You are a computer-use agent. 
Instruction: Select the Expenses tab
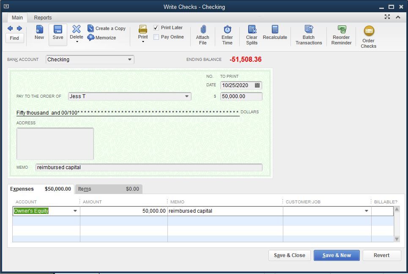coord(41,189)
